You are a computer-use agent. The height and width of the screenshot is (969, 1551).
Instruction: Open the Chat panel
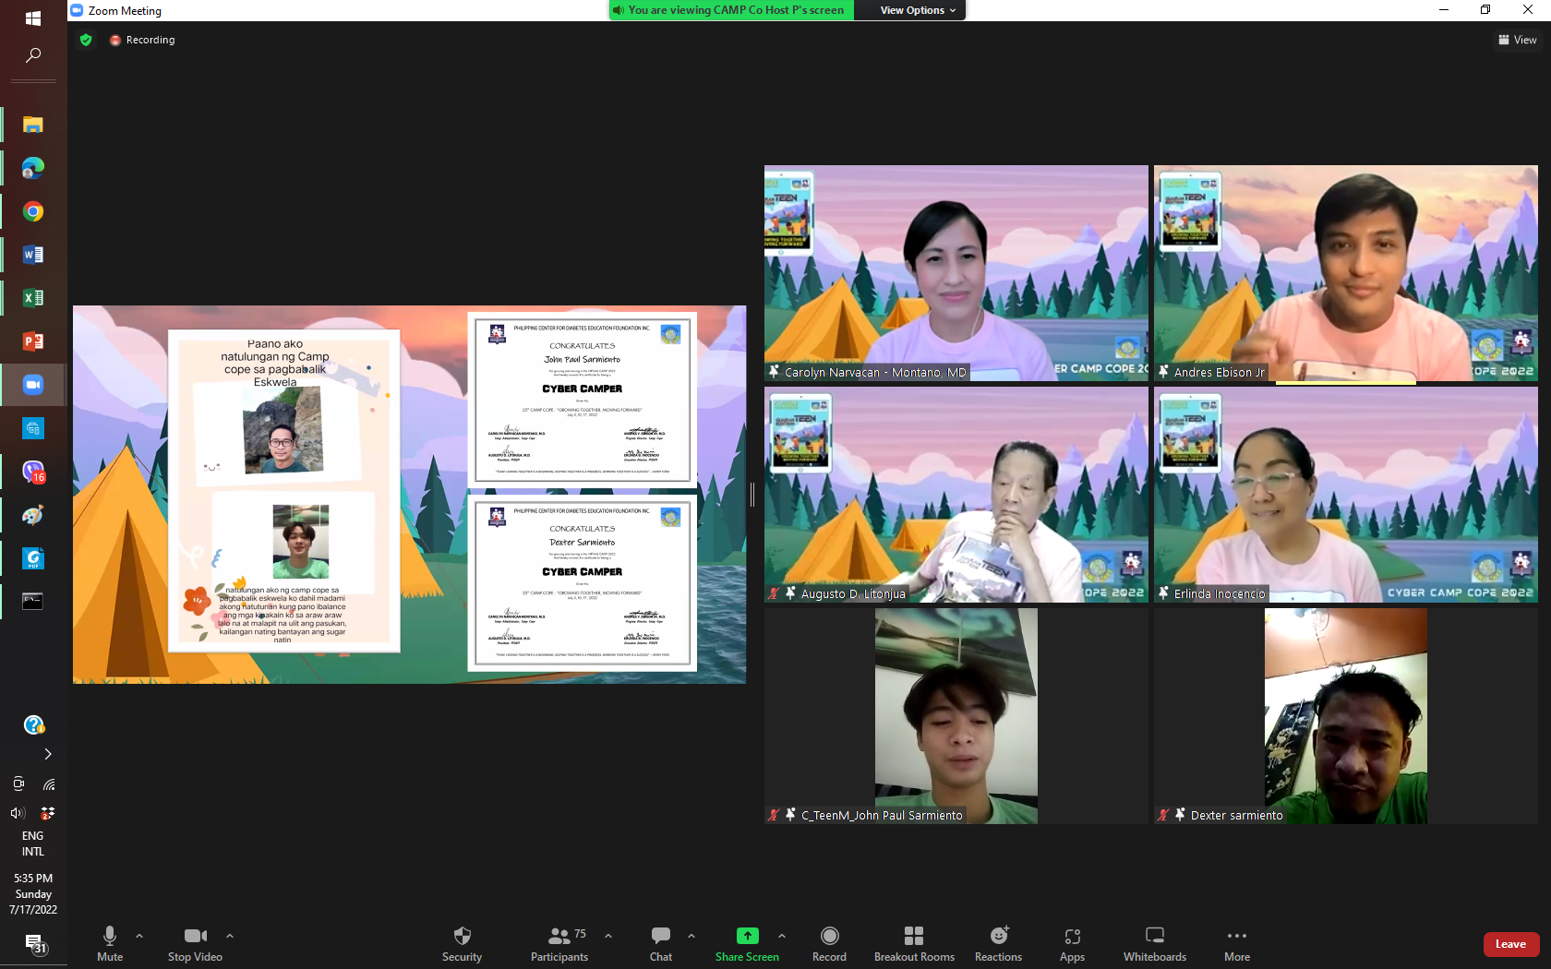pyautogui.click(x=661, y=937)
